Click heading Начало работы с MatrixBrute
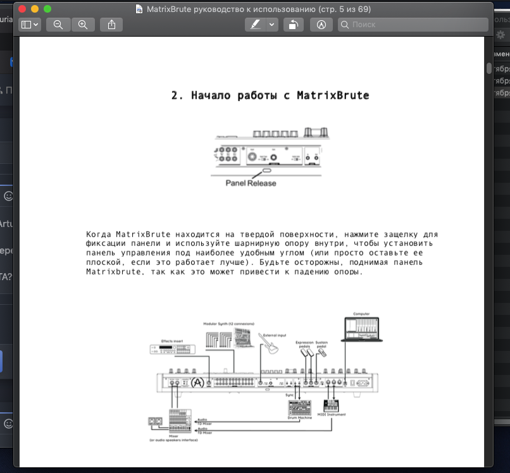510x473 pixels. point(270,95)
